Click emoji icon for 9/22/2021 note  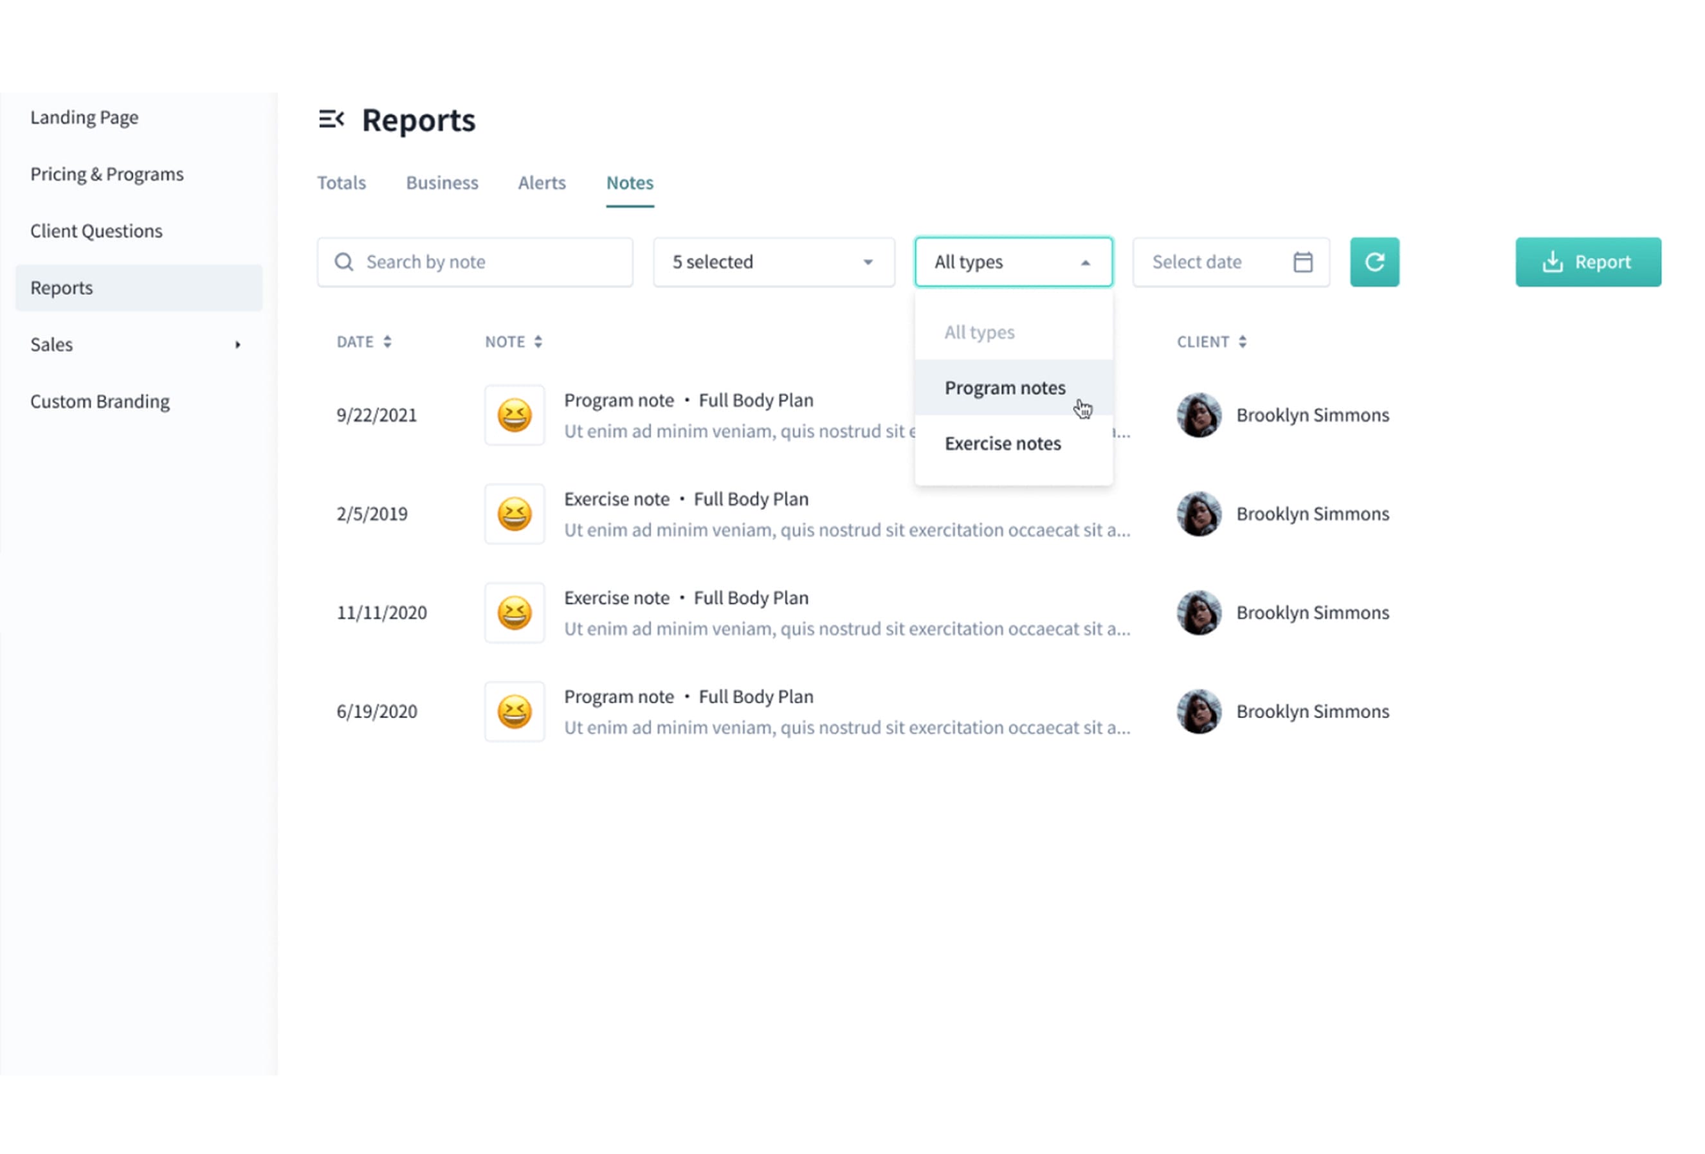[x=515, y=415]
